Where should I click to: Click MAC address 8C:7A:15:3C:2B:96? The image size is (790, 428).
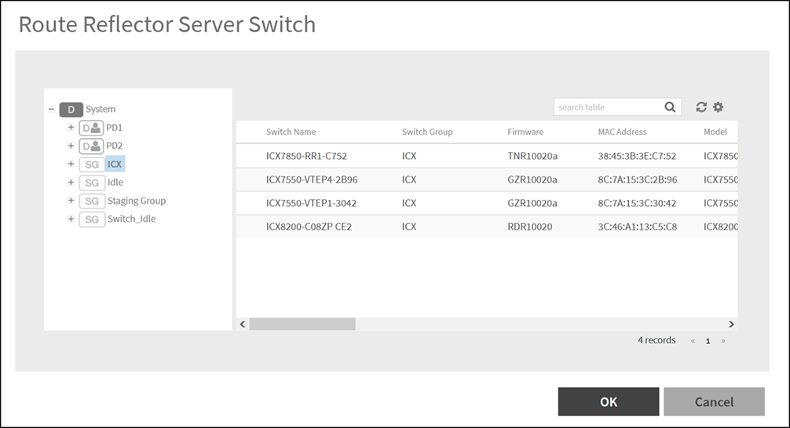(638, 180)
